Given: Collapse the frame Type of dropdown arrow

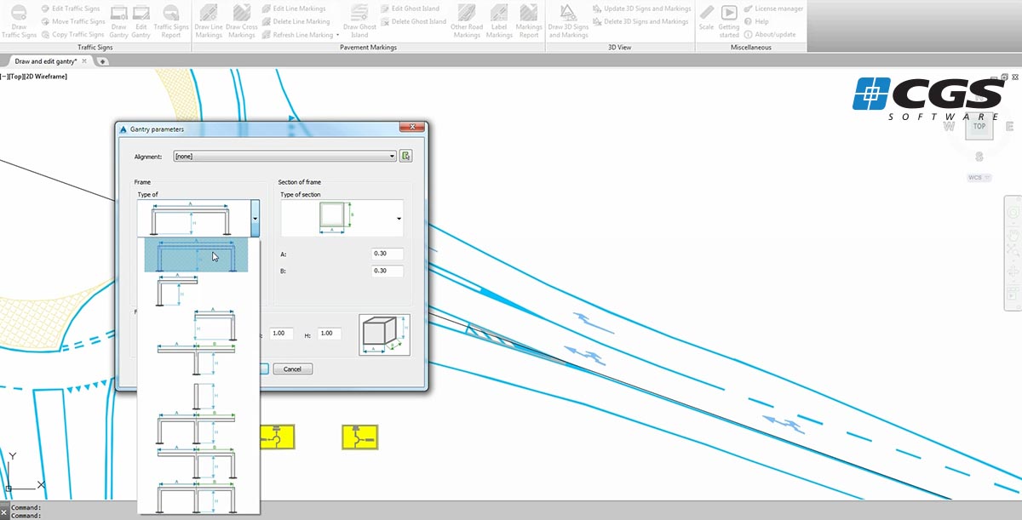Looking at the screenshot, I should (x=253, y=219).
